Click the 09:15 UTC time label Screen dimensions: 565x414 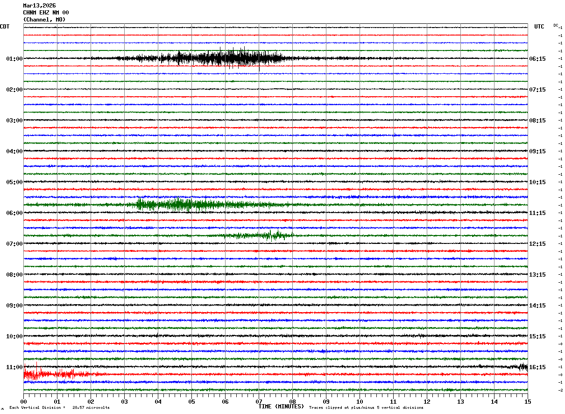coord(537,151)
